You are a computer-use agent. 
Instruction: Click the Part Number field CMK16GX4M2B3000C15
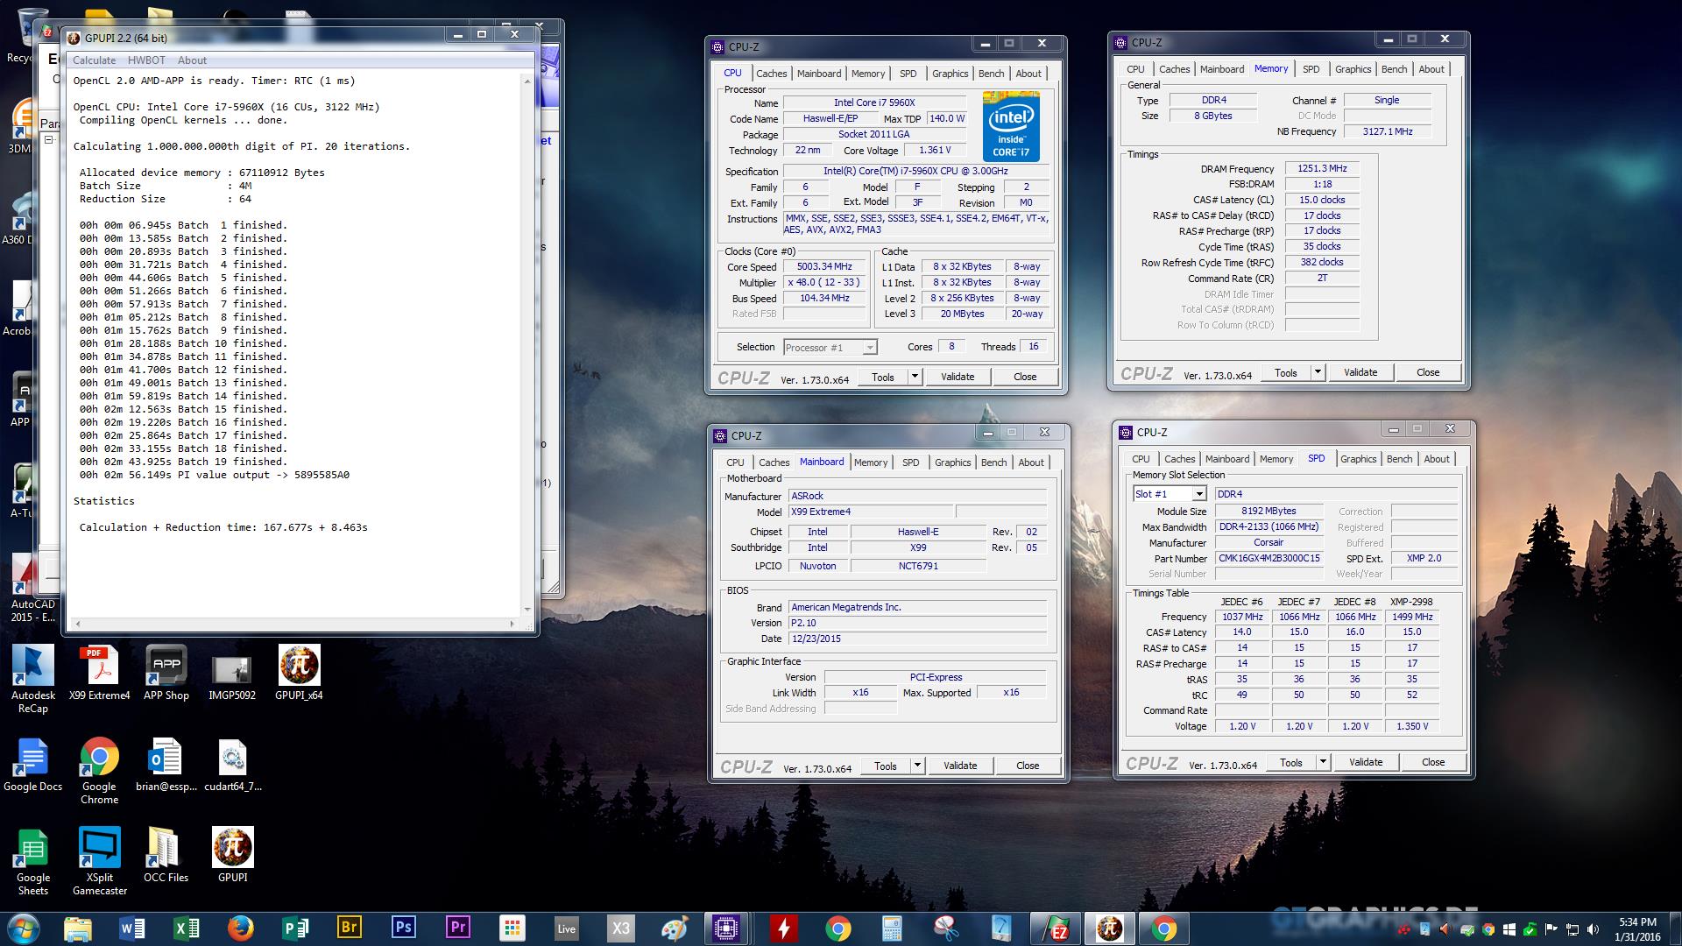tap(1268, 558)
